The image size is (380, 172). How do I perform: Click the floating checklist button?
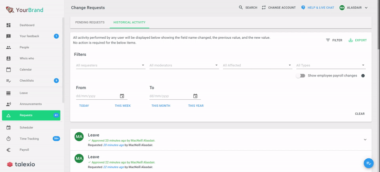click(369, 163)
